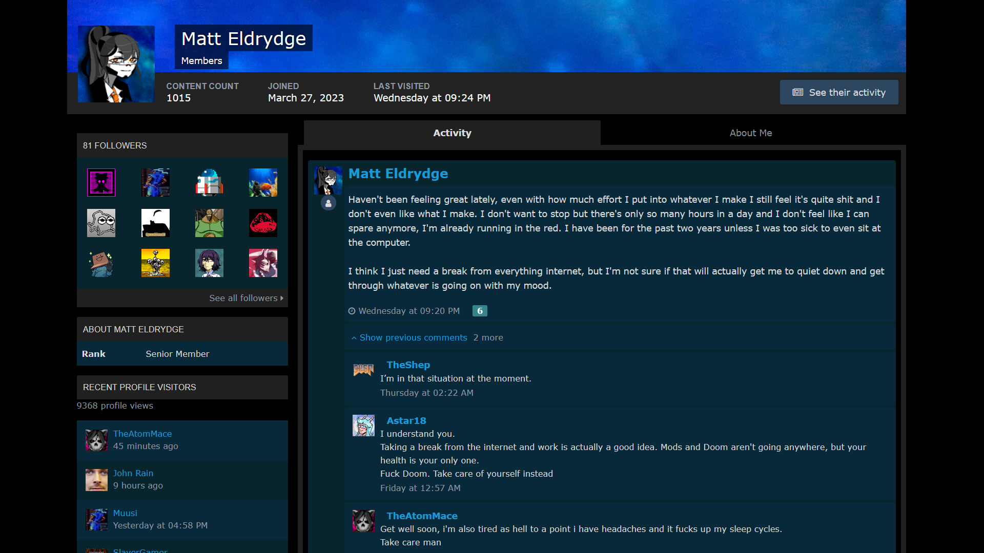Click the Senior Member rank value
The image size is (984, 553).
pos(177,354)
